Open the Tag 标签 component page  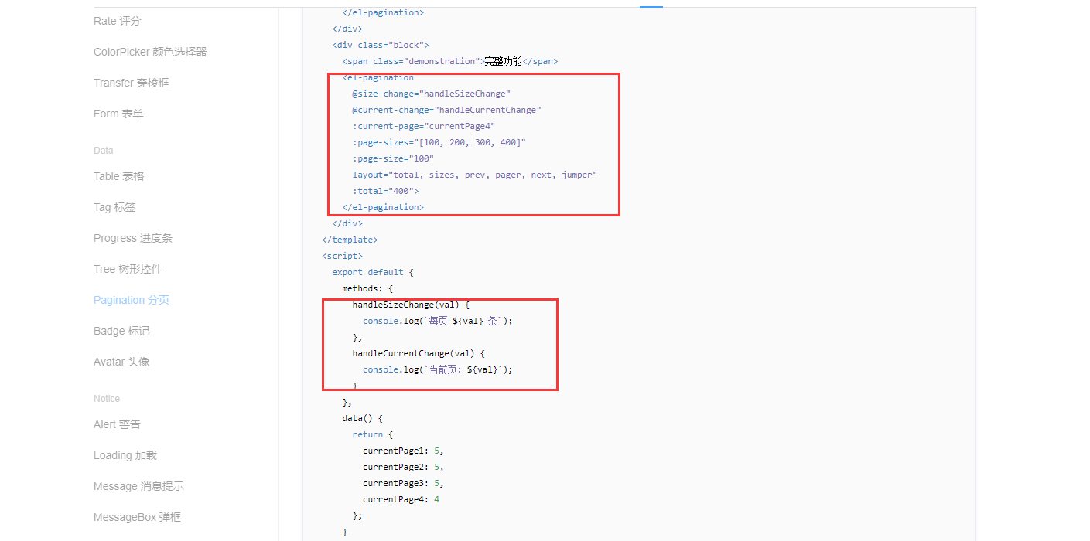point(112,206)
